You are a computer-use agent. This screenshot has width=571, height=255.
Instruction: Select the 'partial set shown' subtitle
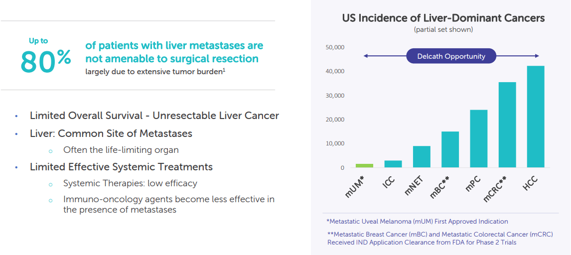click(443, 30)
